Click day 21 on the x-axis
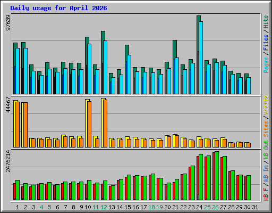 tap(175, 207)
